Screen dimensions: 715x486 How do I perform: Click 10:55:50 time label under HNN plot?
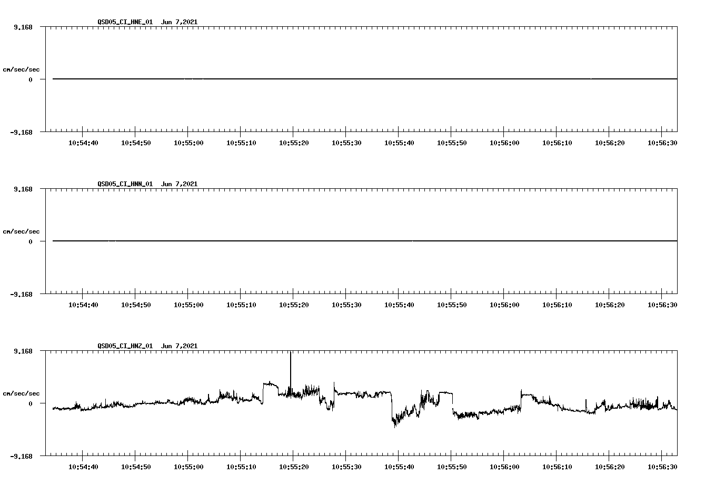452,305
